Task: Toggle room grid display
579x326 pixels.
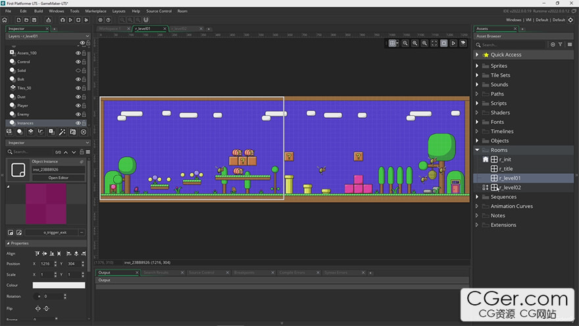Action: tap(393, 43)
